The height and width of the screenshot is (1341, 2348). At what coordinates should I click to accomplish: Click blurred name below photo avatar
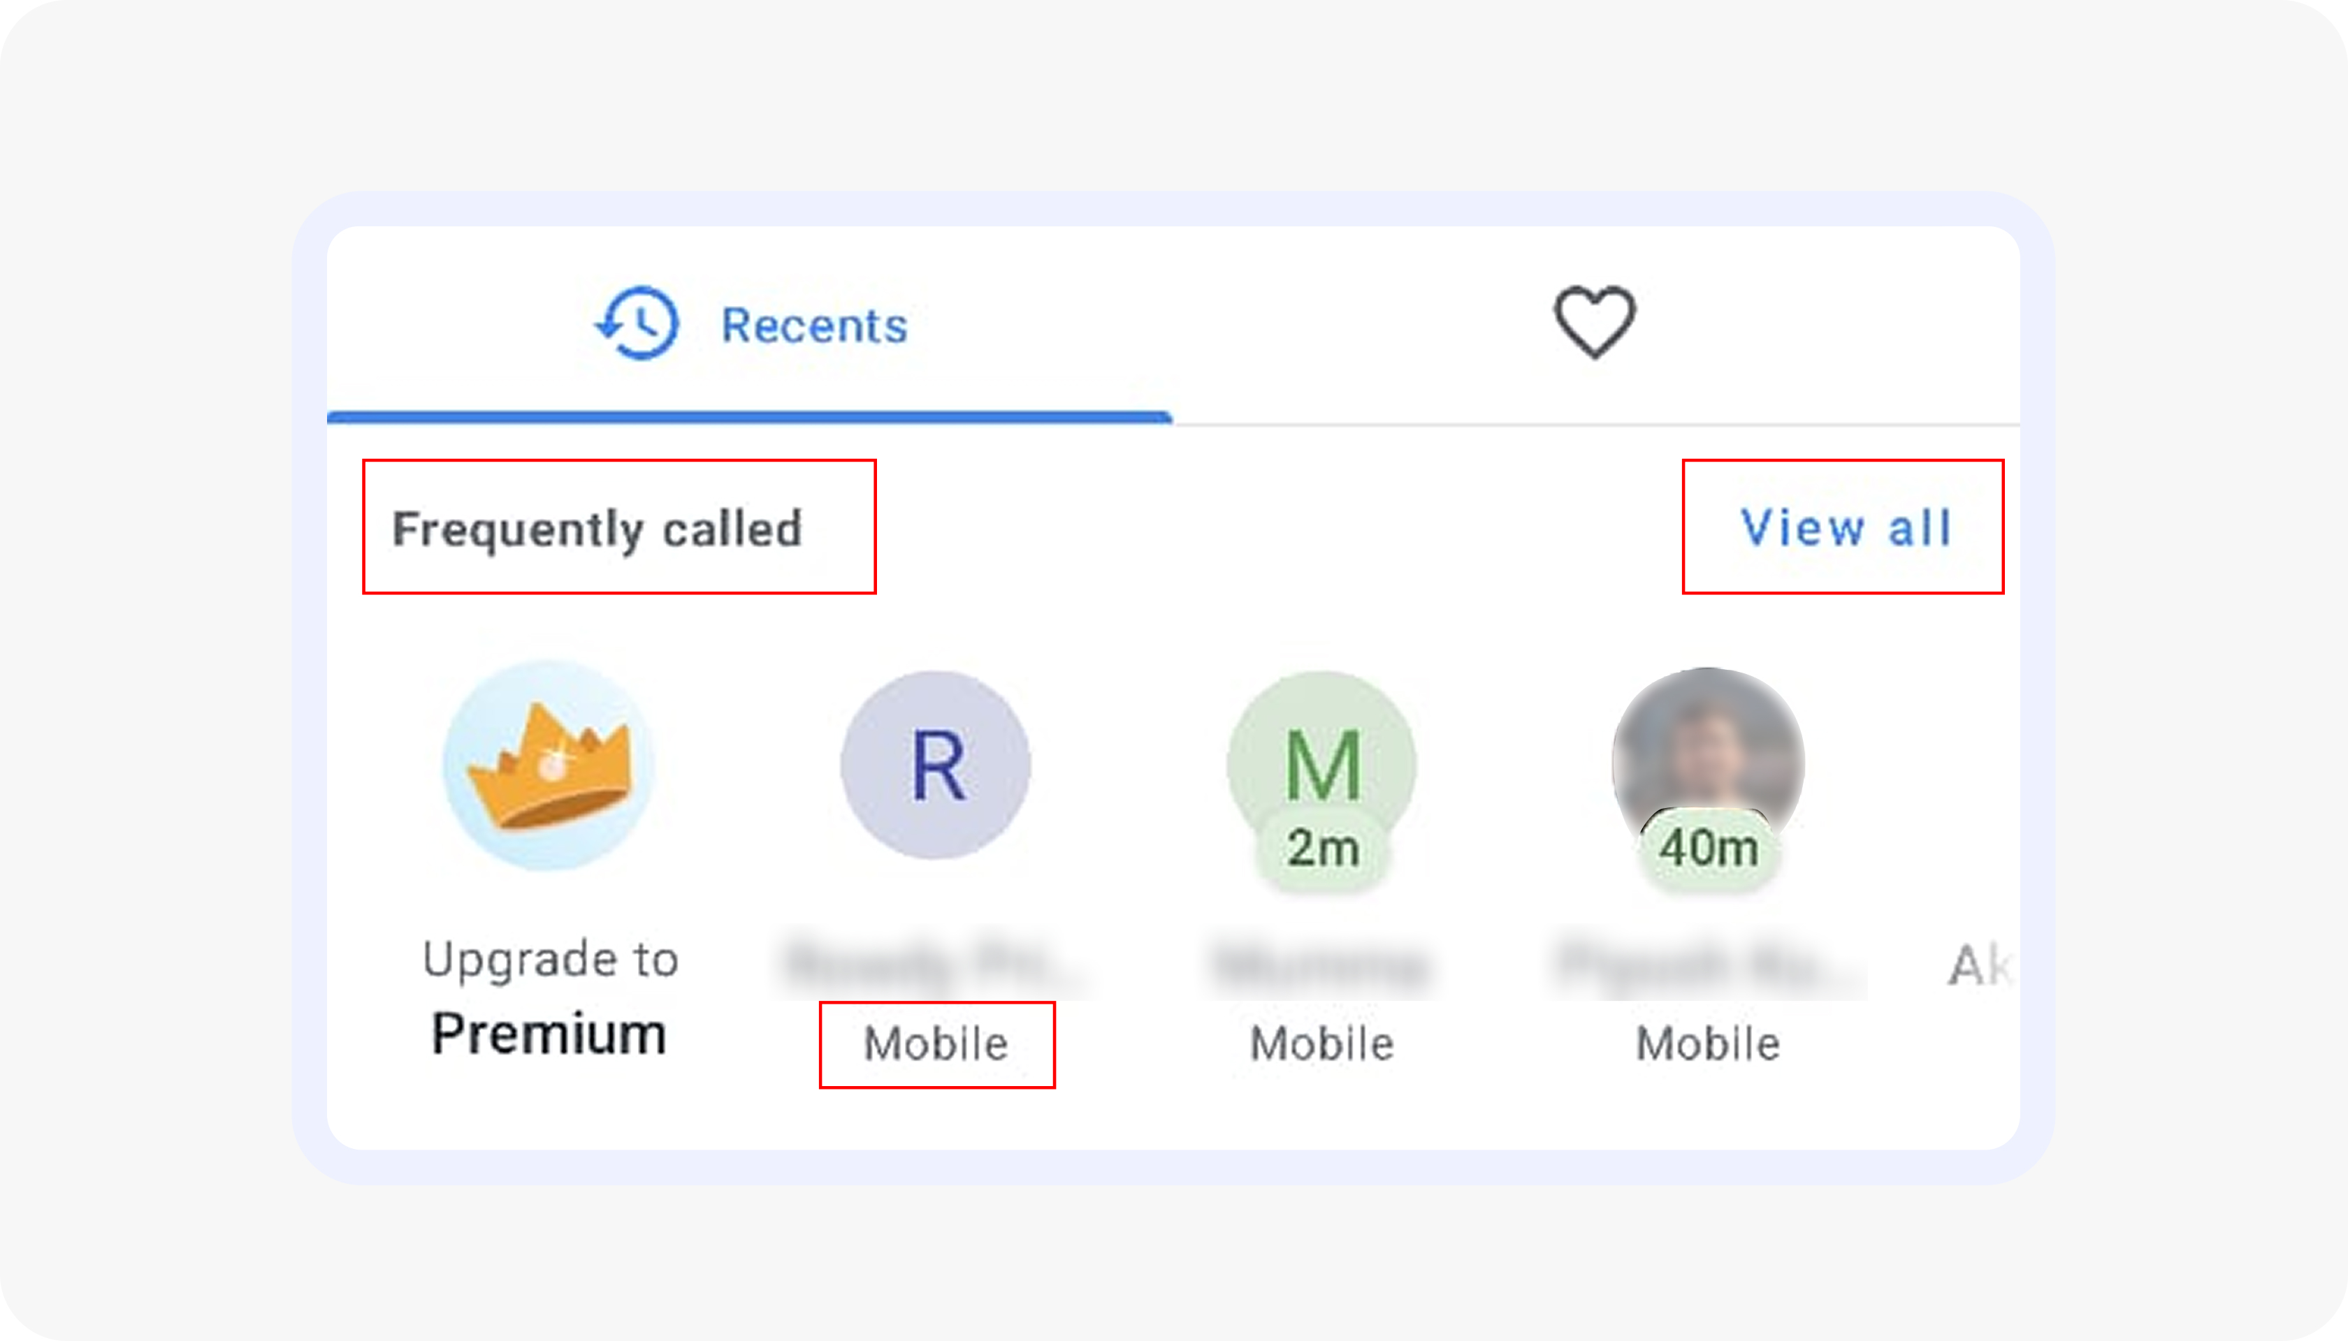point(1708,965)
